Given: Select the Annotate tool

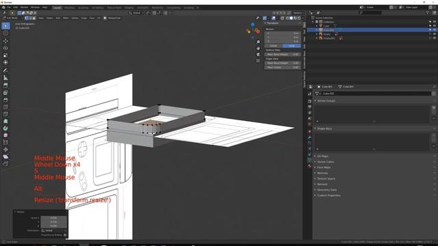Looking at the screenshot, I should [x=5, y=70].
